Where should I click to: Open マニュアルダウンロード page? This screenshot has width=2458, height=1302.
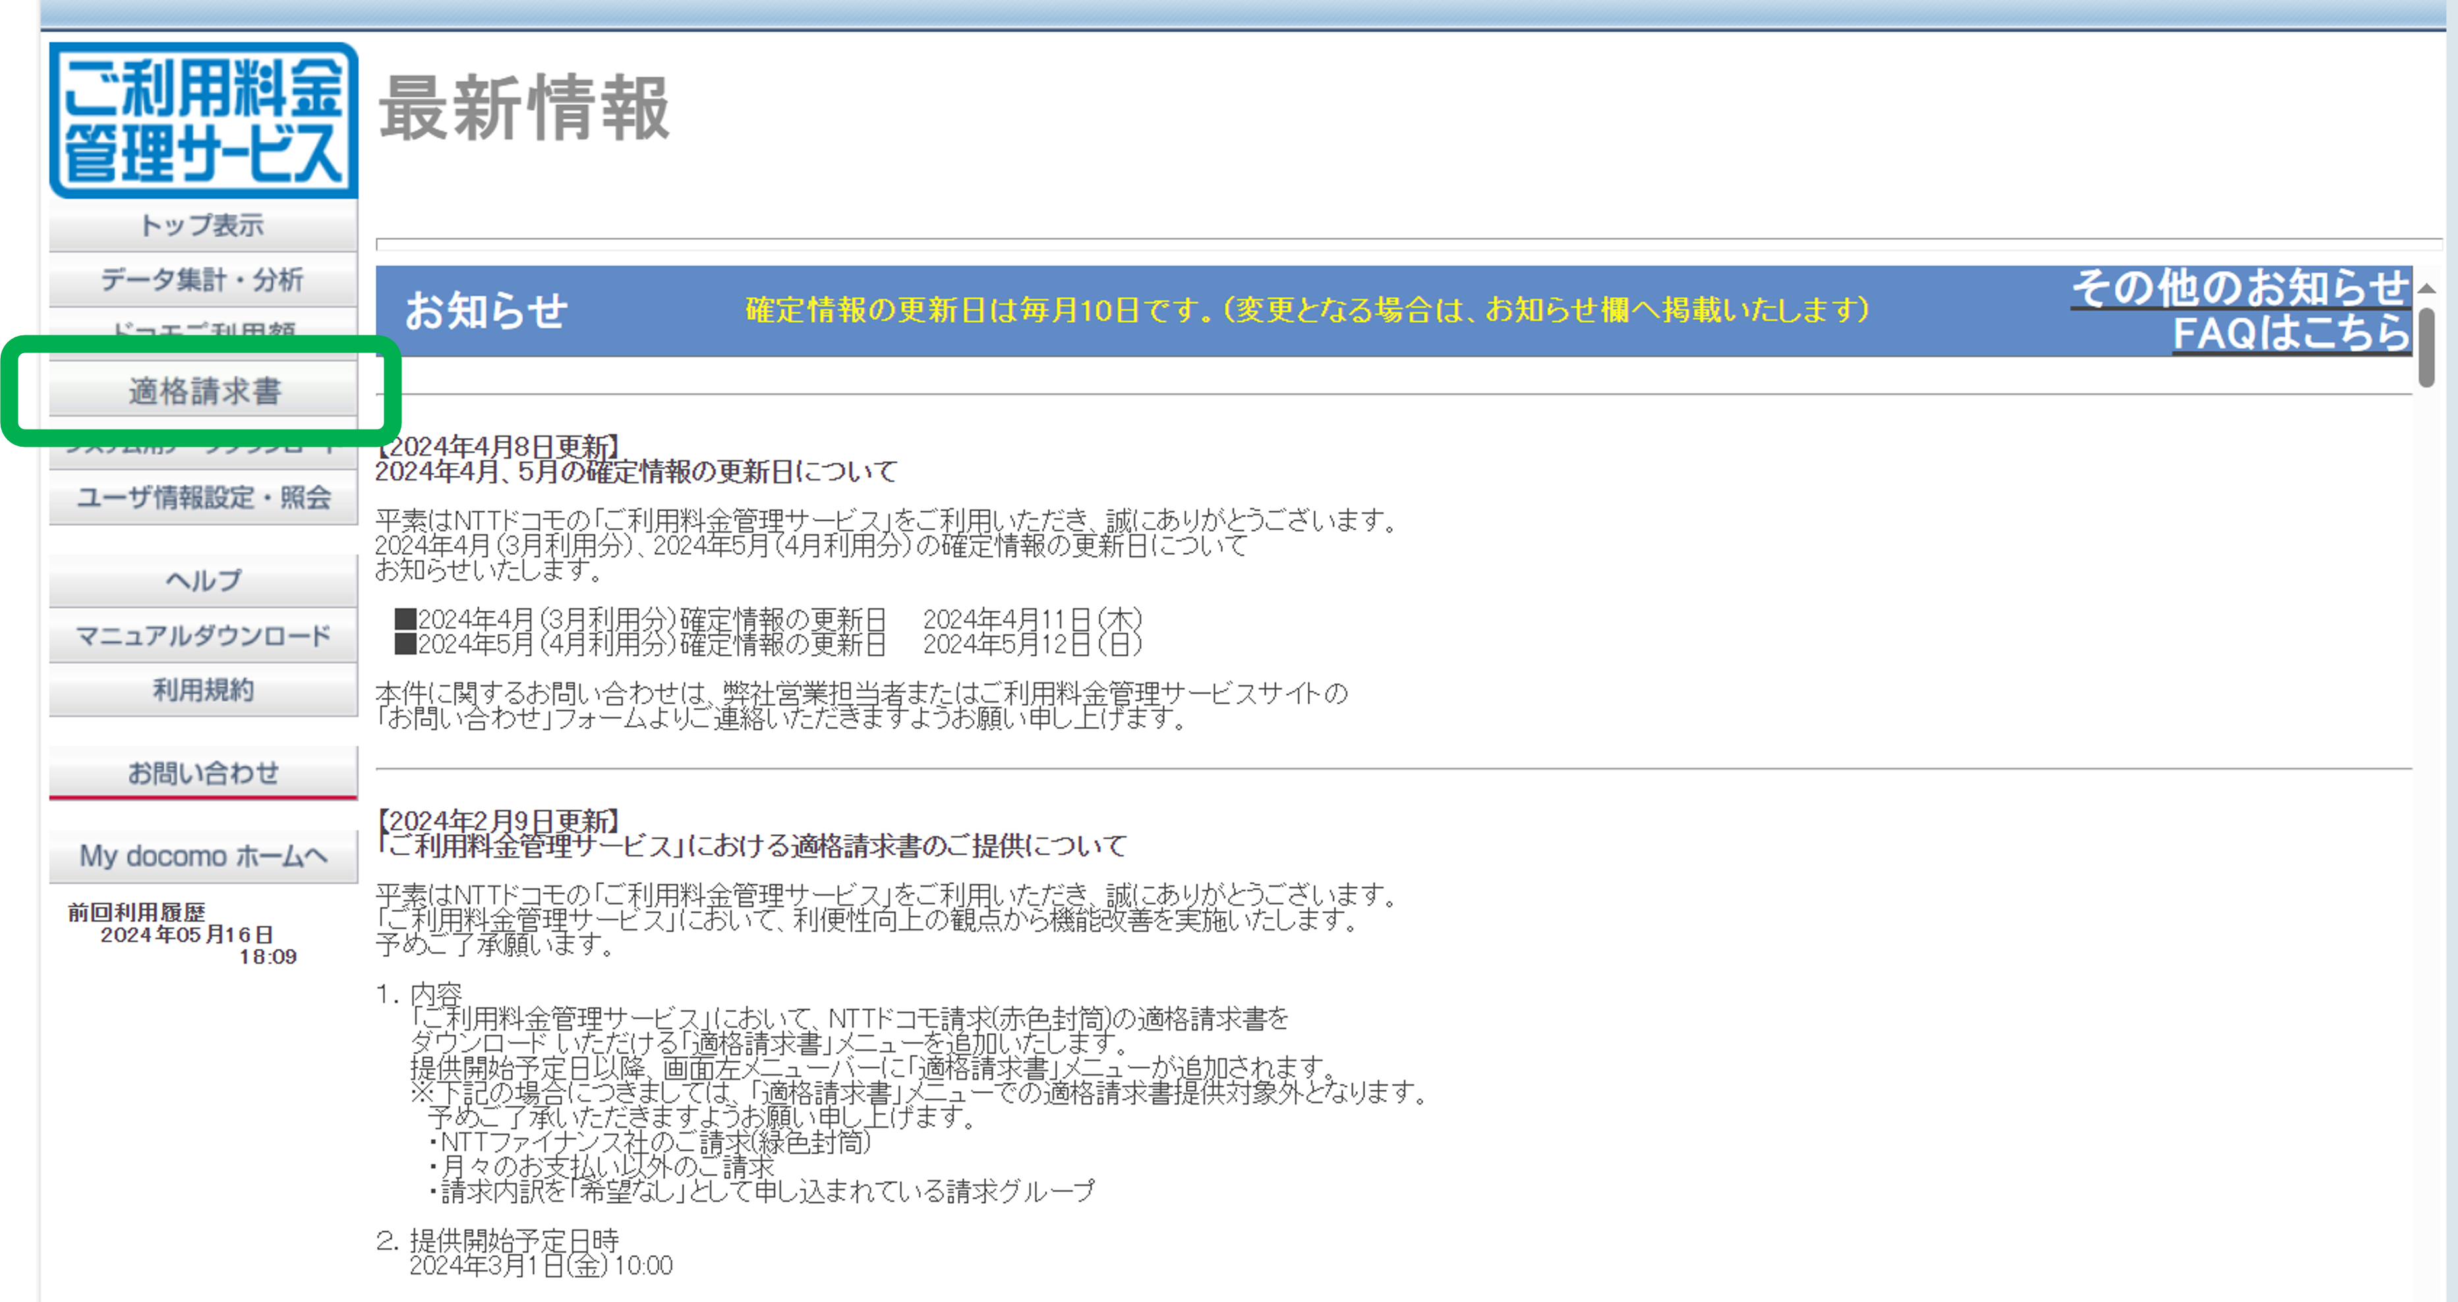(x=203, y=635)
